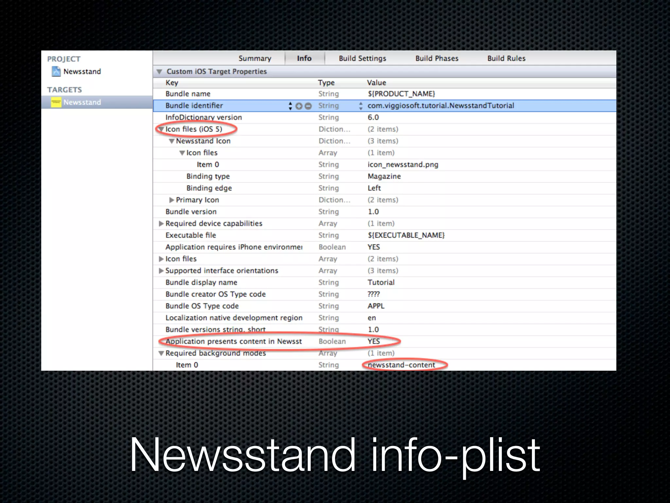Click Type column header

coord(326,83)
